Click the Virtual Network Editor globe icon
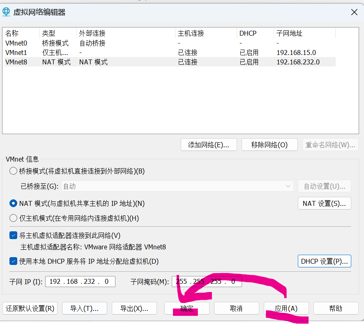Image resolution: width=364 pixels, height=324 pixels. [x=6, y=12]
